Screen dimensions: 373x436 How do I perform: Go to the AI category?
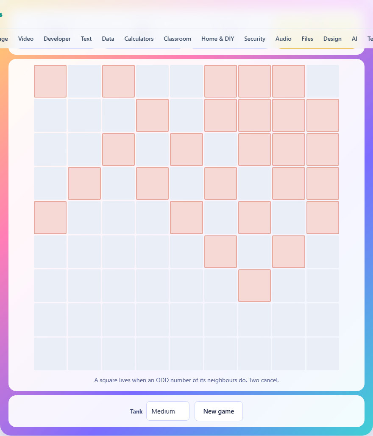[x=354, y=39]
